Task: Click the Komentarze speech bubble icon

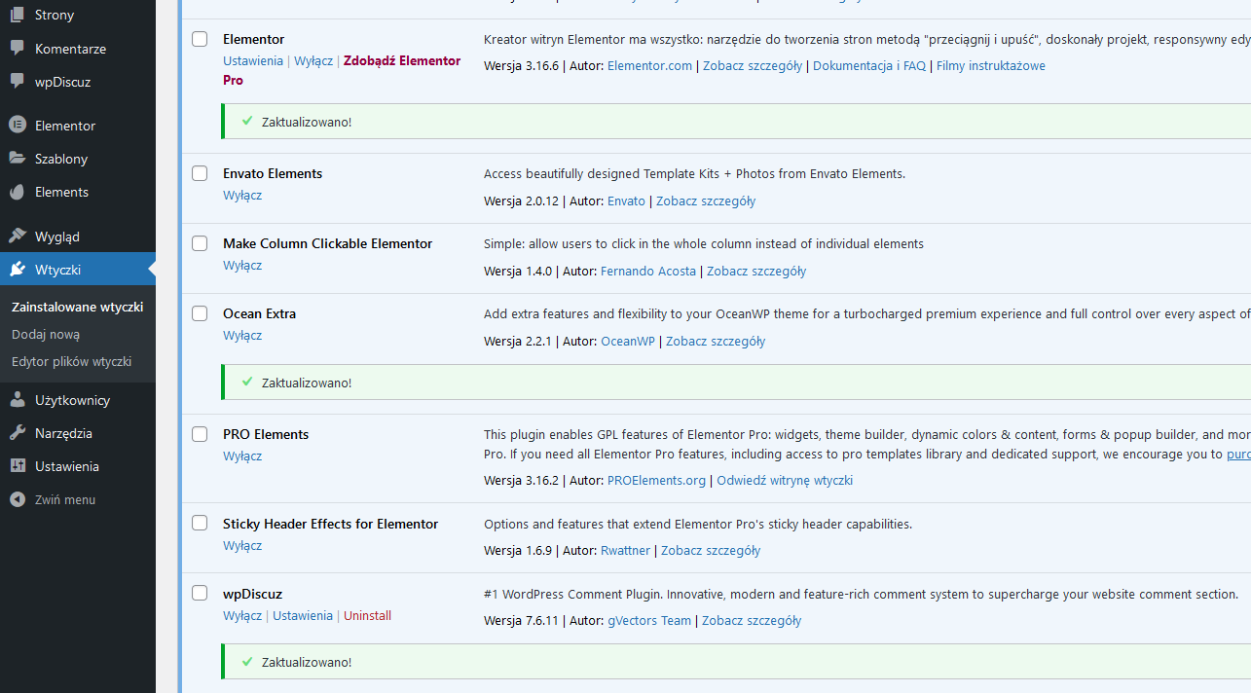Action: [17, 48]
